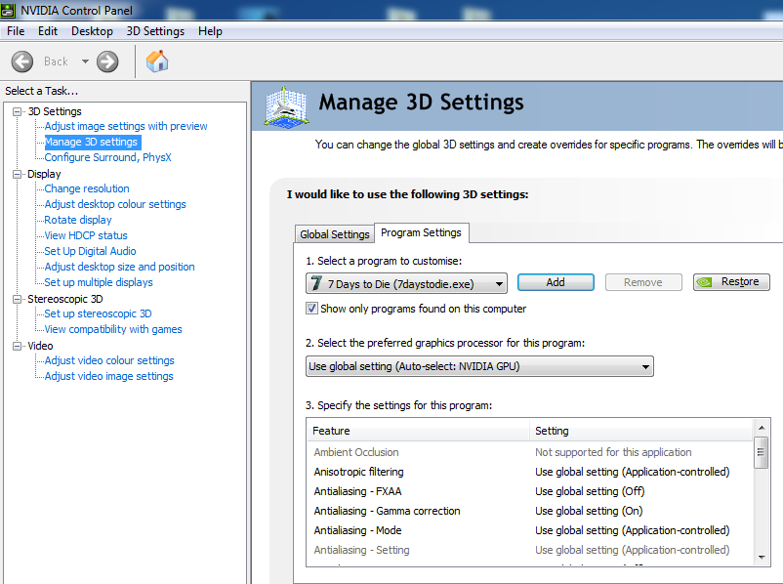Click the Restore button
The width and height of the screenshot is (783, 584).
tap(731, 282)
